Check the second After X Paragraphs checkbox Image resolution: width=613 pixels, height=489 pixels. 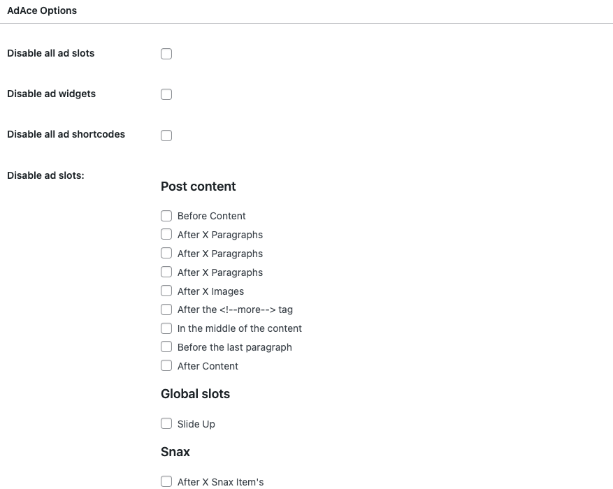click(x=166, y=254)
